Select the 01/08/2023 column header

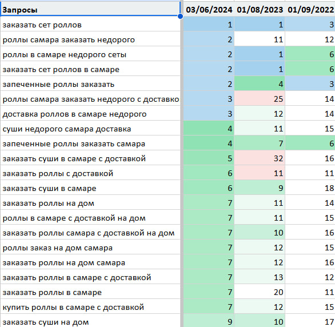(x=260, y=10)
